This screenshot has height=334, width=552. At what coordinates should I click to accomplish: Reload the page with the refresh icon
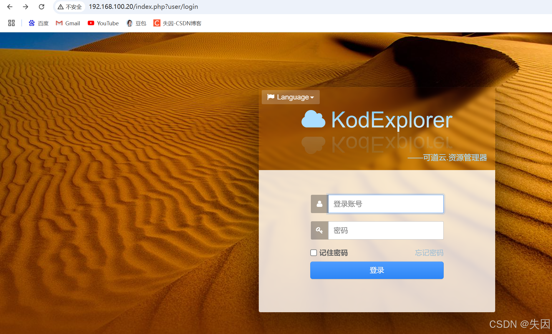(42, 7)
